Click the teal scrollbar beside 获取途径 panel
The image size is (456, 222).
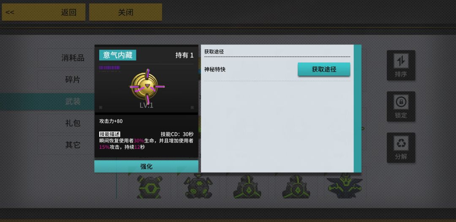[x=358, y=108]
